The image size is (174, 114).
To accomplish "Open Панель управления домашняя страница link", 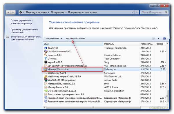I will [21, 22].
